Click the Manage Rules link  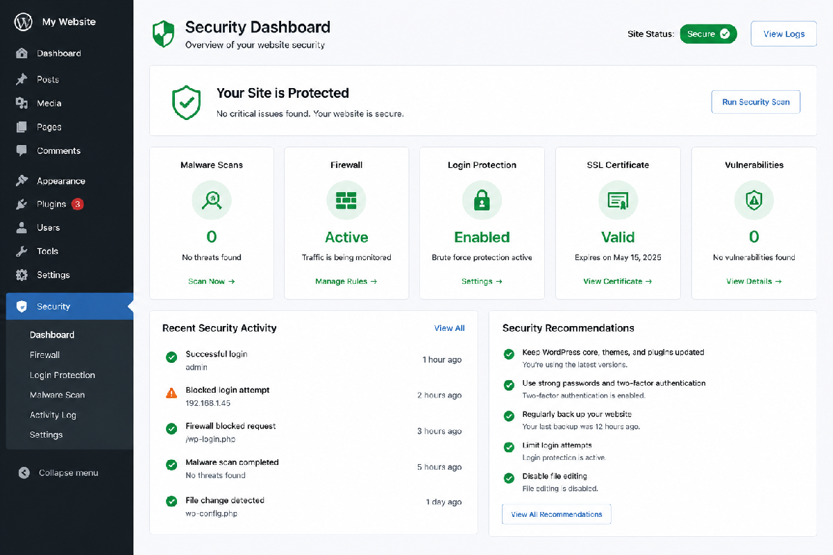346,282
